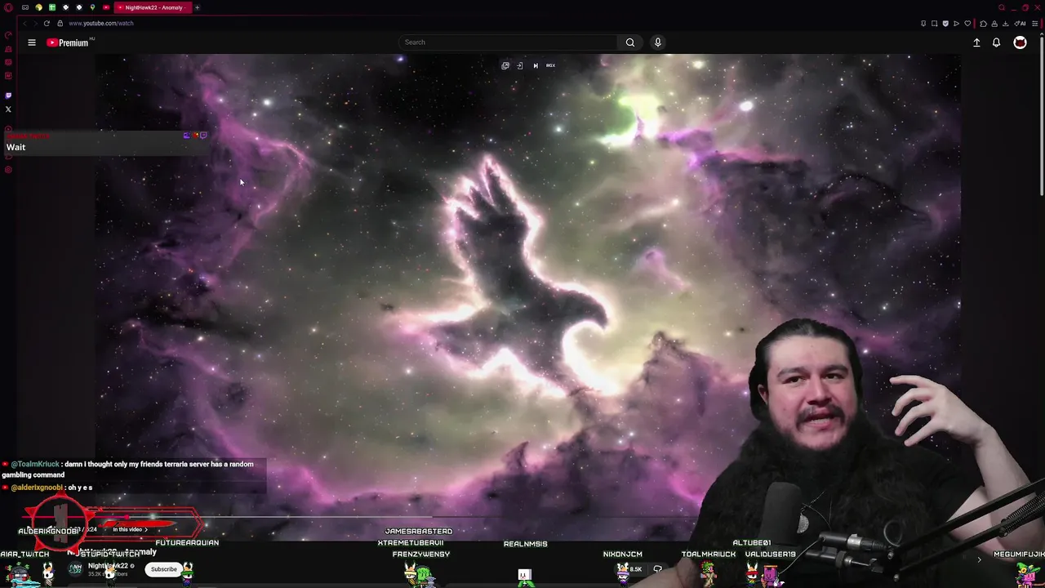Open the account avatar menu
This screenshot has height=588, width=1045.
[x=1020, y=42]
